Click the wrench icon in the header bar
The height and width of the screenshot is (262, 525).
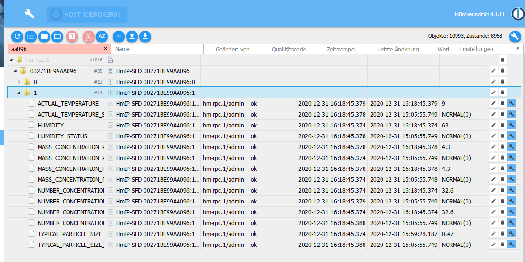coord(29,14)
